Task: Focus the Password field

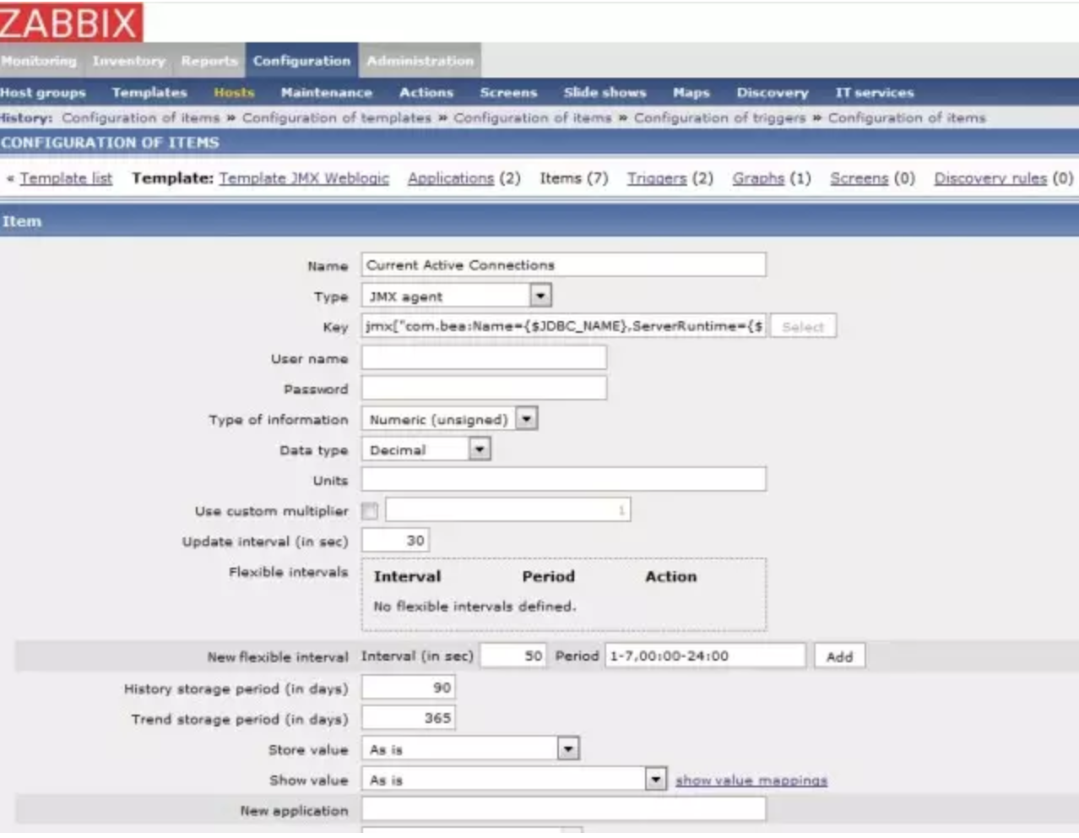Action: [x=484, y=388]
